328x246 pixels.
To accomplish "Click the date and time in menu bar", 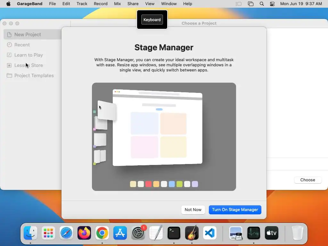I will pyautogui.click(x=301, y=4).
